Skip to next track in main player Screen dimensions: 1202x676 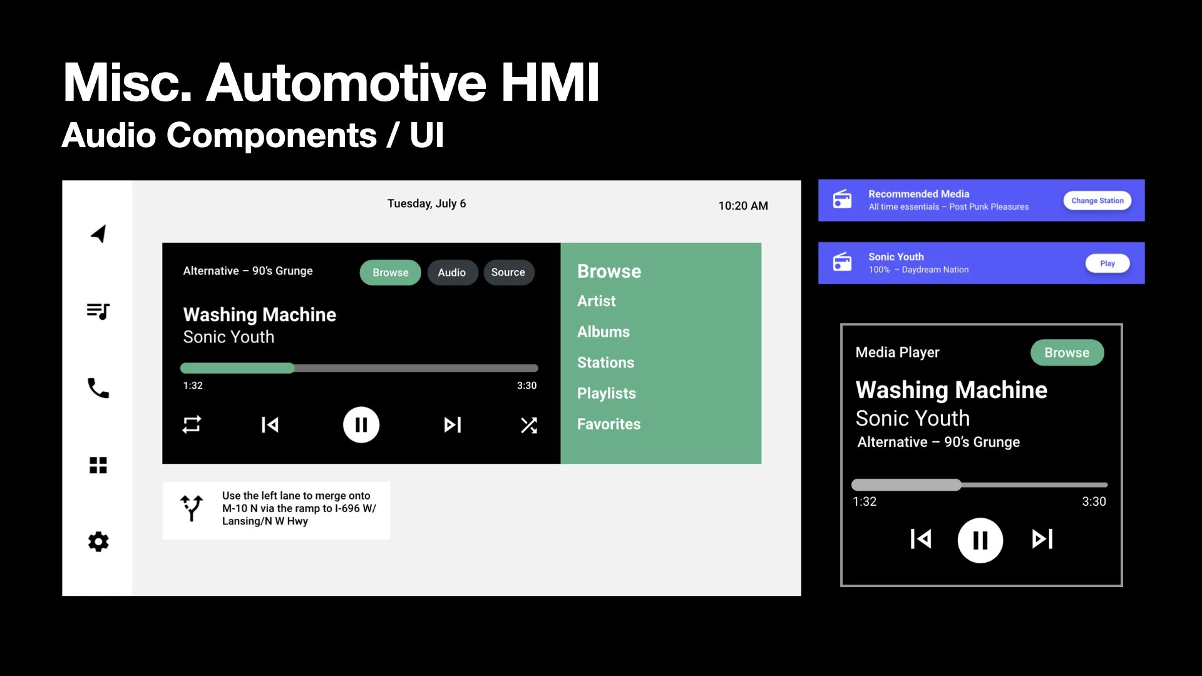tap(452, 425)
